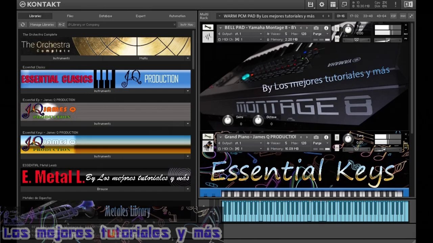
Task: Load next multi in rack header
Action: 328,16
